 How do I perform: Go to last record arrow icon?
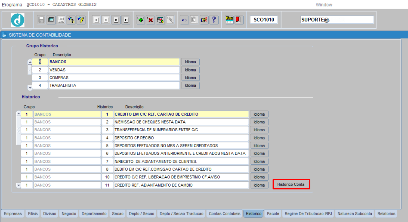pos(126,20)
